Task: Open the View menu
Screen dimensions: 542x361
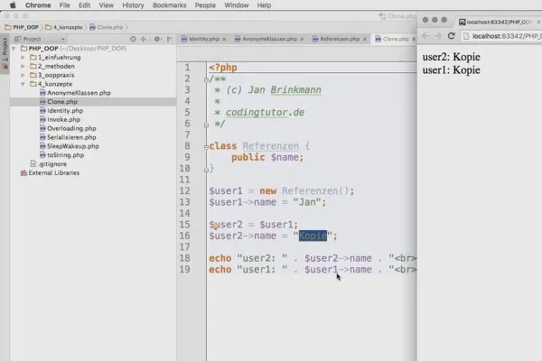Action: (x=106, y=5)
